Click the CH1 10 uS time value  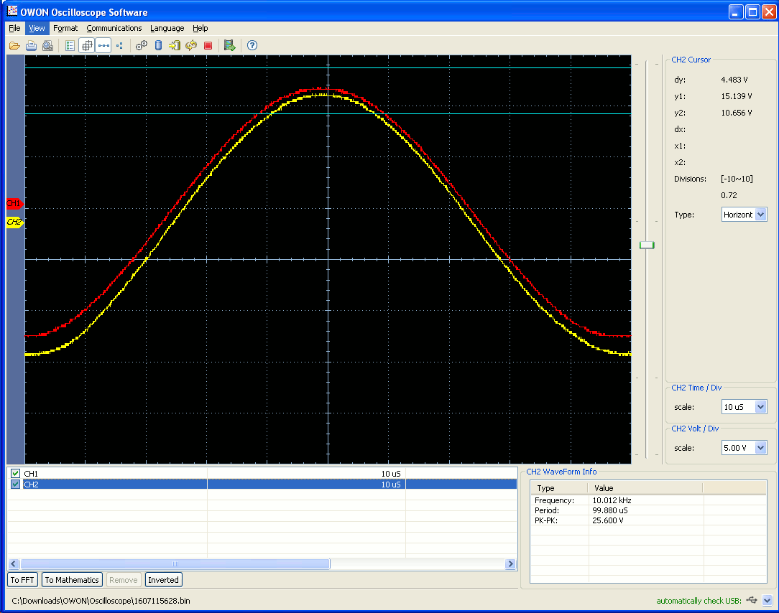click(x=390, y=474)
